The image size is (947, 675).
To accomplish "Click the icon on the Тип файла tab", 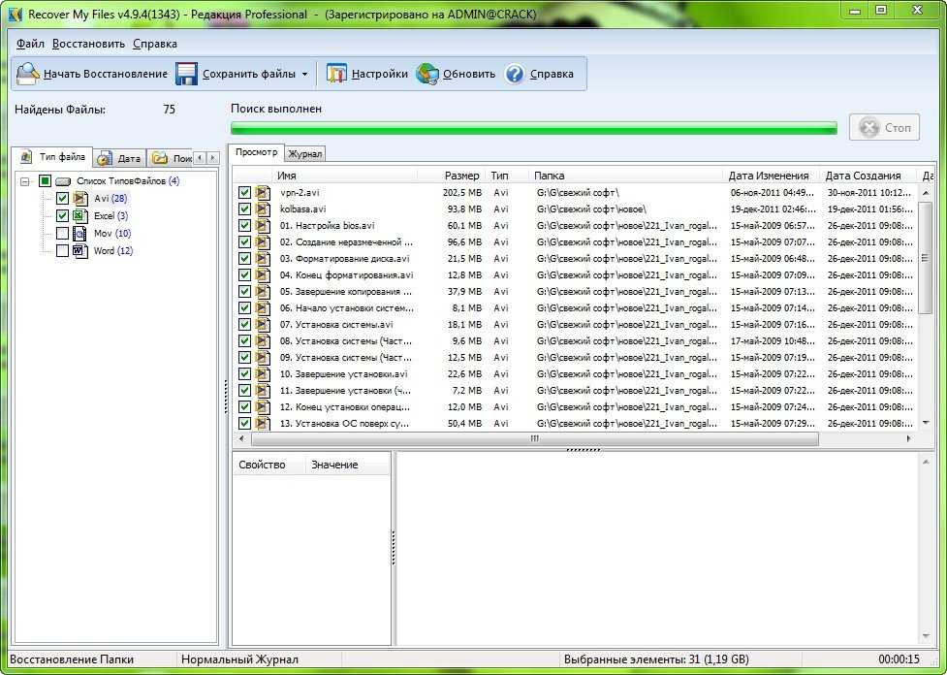I will [26, 157].
